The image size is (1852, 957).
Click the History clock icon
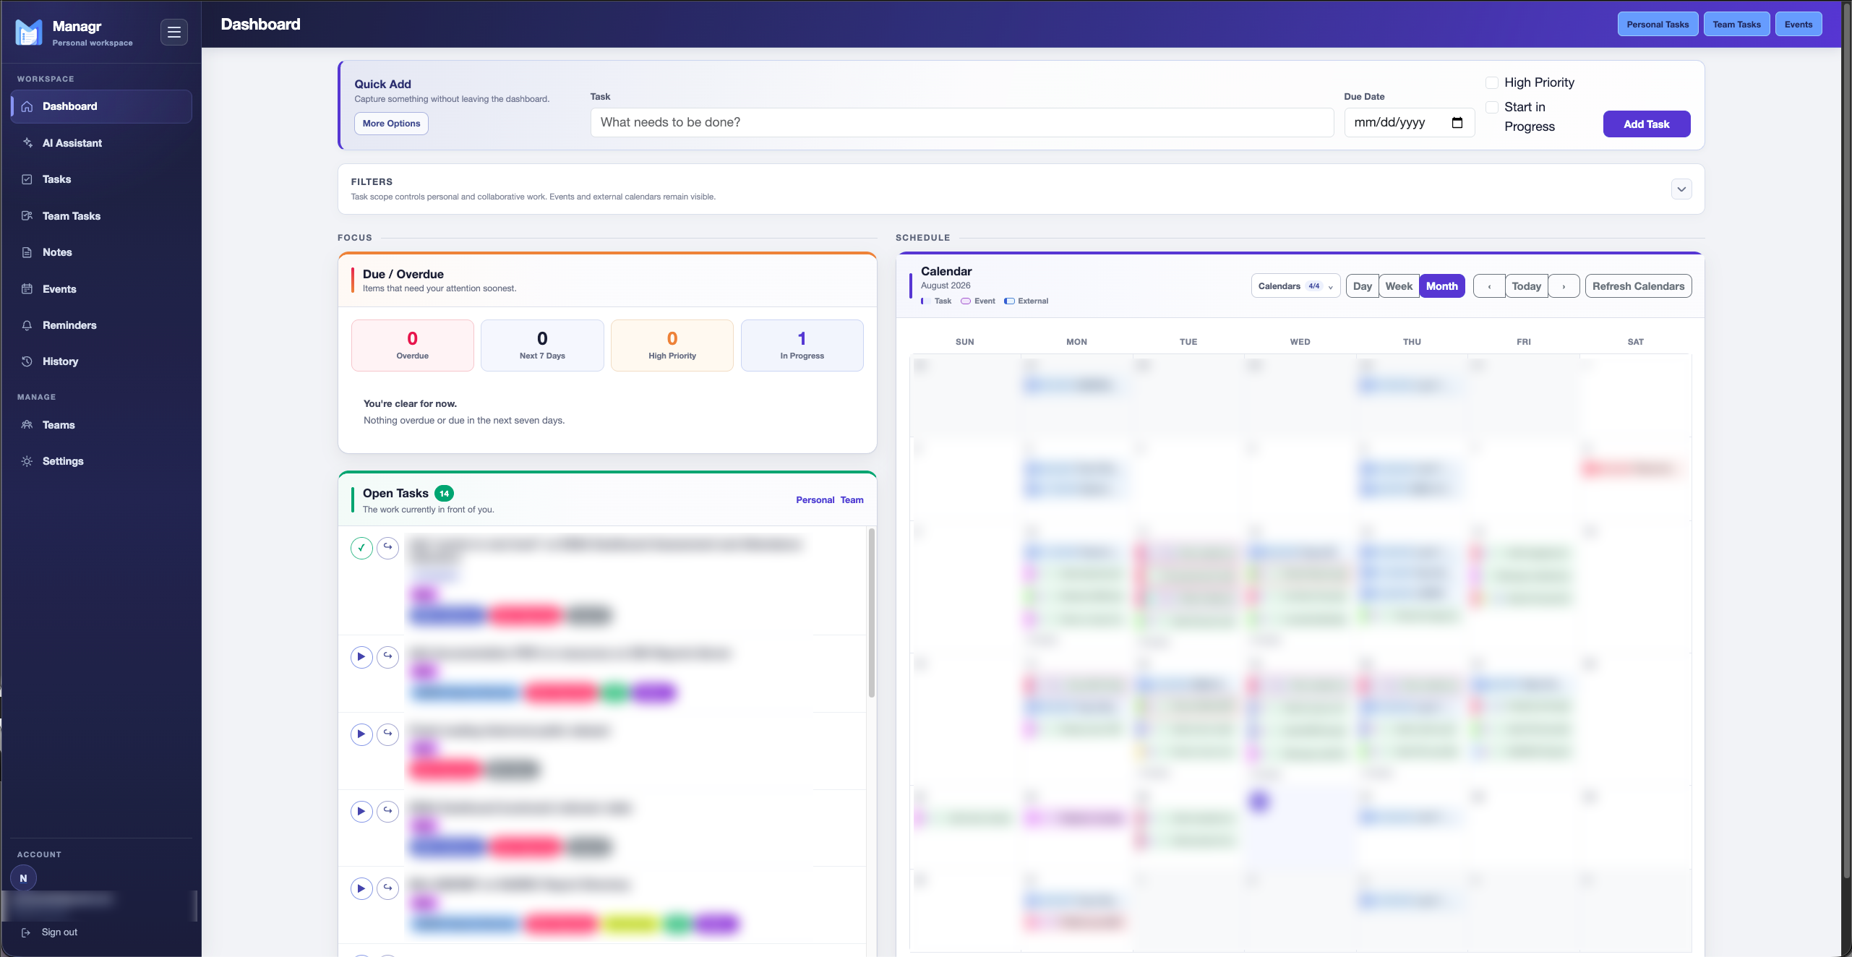pos(27,361)
